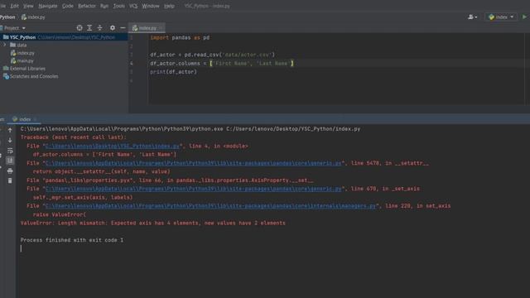Image resolution: width=530 pixels, height=298 pixels.
Task: Open the user account dropdown in toolbar
Action: (x=473, y=17)
